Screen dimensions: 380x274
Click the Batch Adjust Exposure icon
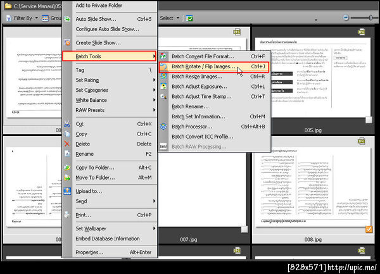163,86
